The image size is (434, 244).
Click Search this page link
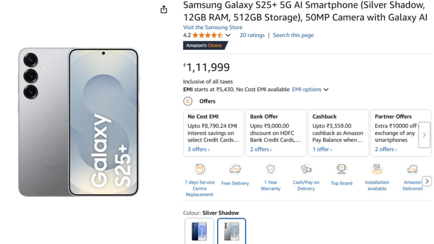(293, 35)
